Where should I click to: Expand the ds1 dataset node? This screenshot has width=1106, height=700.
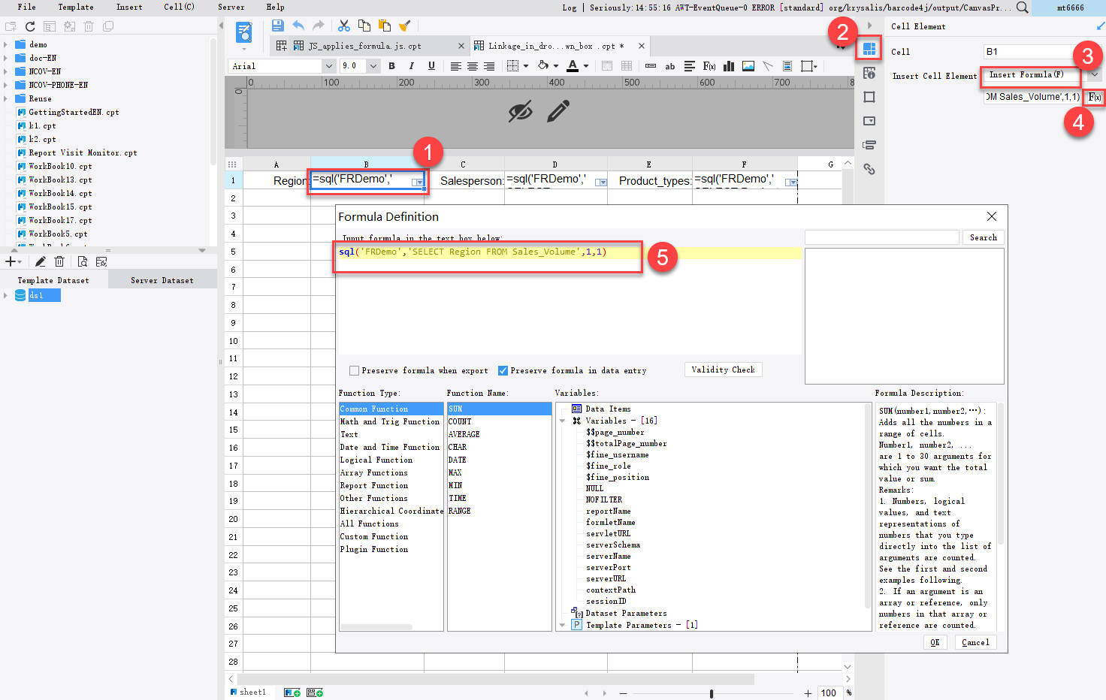pos(6,296)
